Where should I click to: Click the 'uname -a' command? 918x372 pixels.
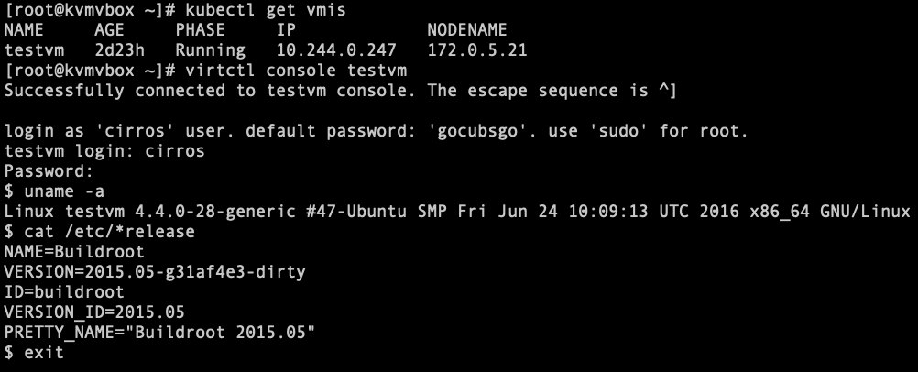[64, 191]
